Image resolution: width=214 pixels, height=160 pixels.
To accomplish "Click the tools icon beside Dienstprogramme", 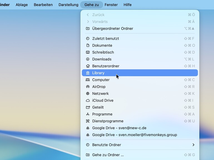I will (88, 121).
